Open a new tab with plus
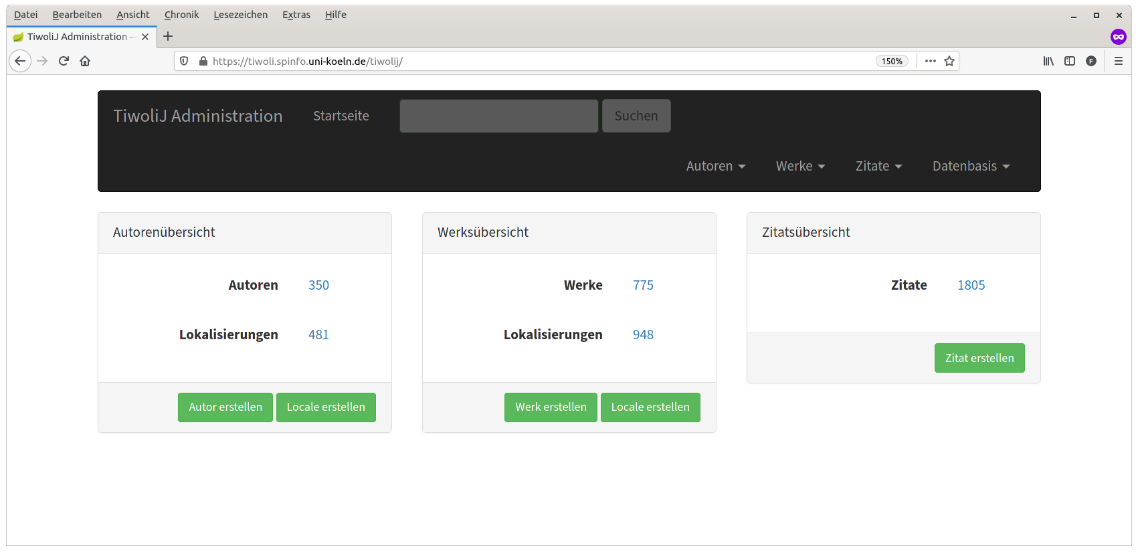1138x552 pixels. [168, 36]
